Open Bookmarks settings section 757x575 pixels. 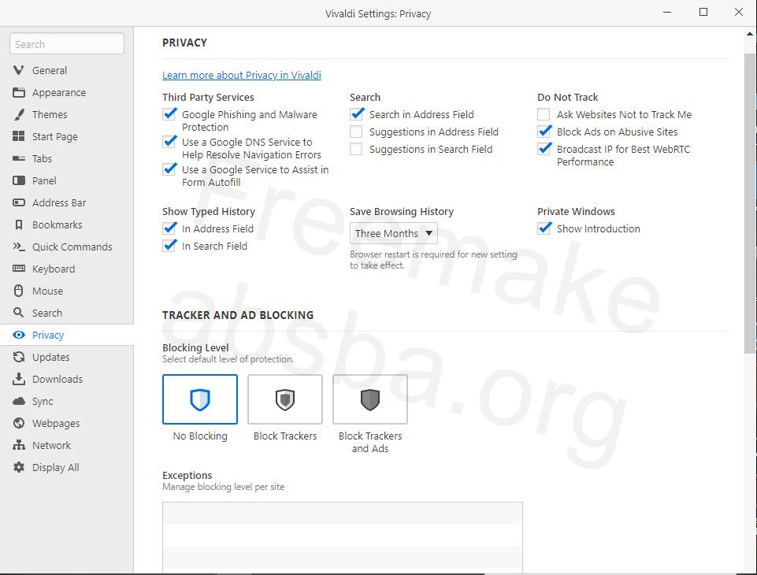click(57, 225)
